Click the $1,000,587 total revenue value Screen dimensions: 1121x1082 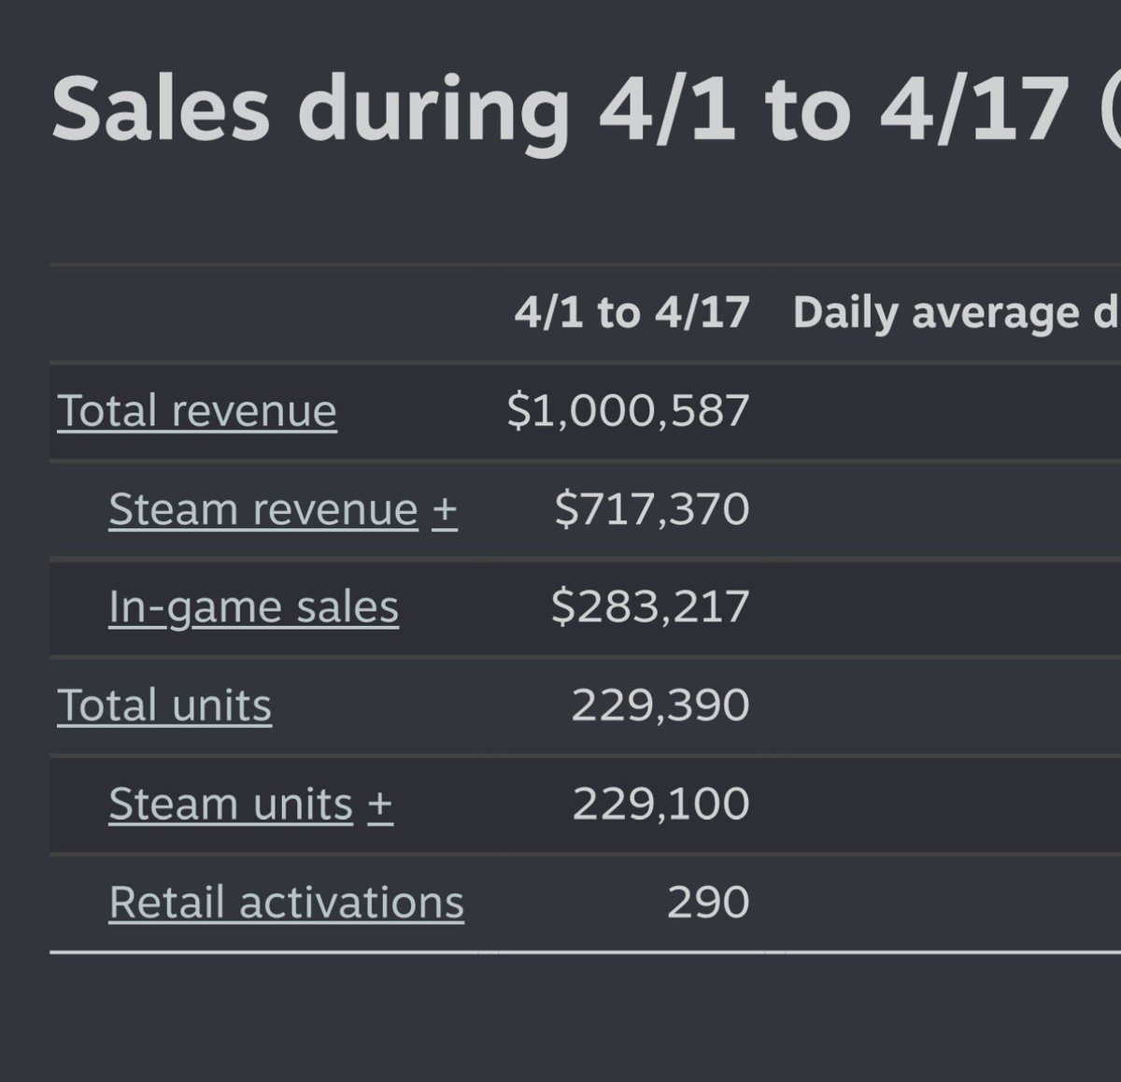(x=628, y=411)
